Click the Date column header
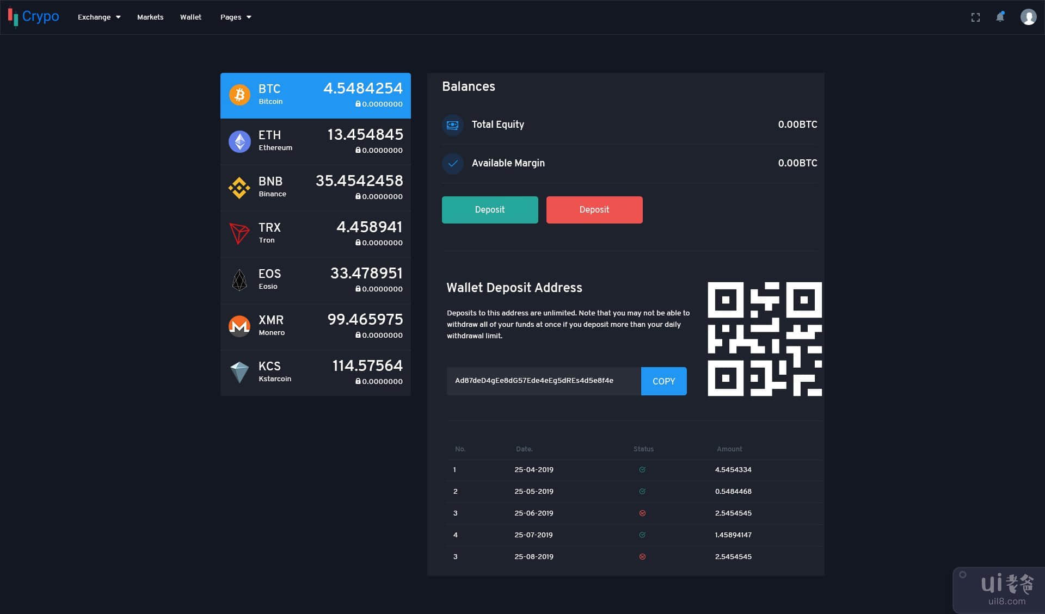Screen dimensions: 1045x614 [524, 449]
